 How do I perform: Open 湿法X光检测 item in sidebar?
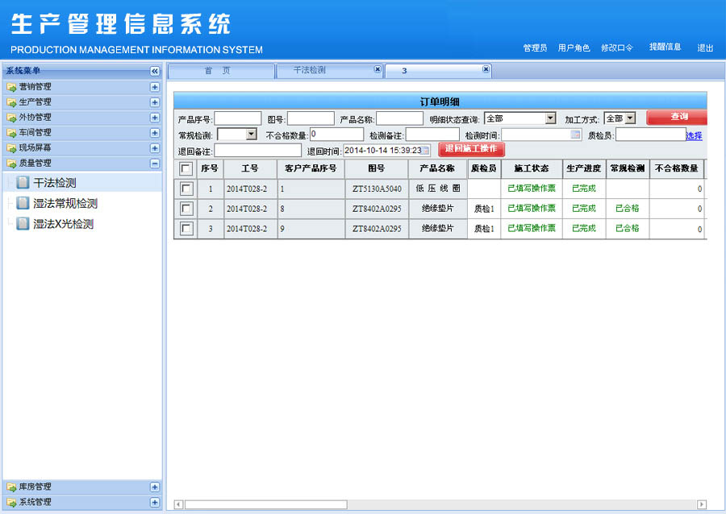(x=63, y=224)
